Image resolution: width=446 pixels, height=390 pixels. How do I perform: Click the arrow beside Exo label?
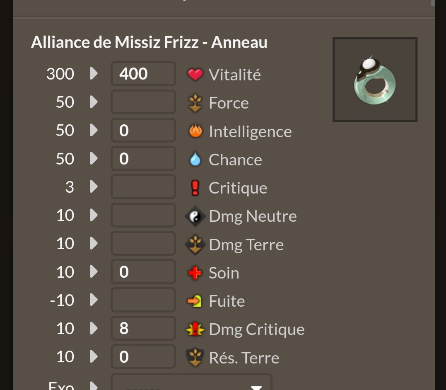94,385
